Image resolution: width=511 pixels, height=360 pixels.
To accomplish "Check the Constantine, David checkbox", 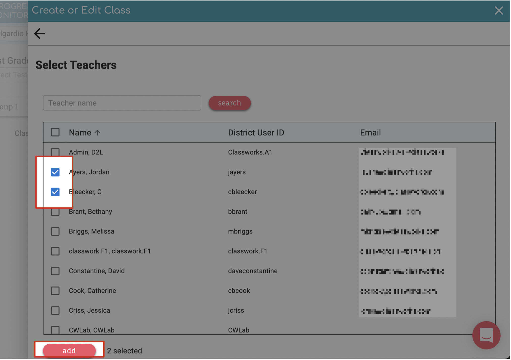I will pos(55,271).
